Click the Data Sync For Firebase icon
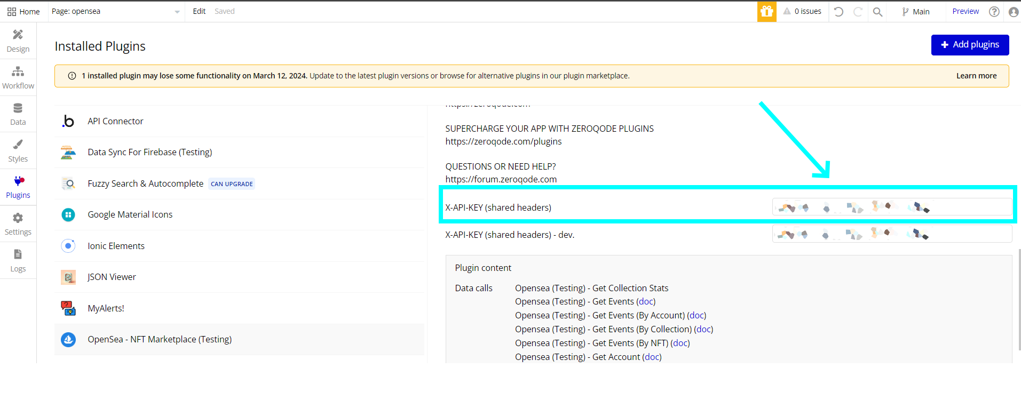The height and width of the screenshot is (400, 1021). (x=68, y=153)
